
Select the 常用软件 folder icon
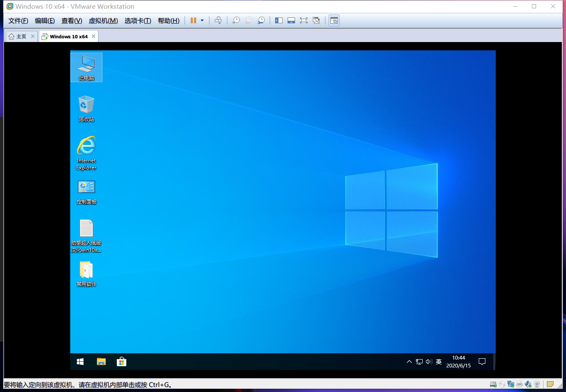86,274
